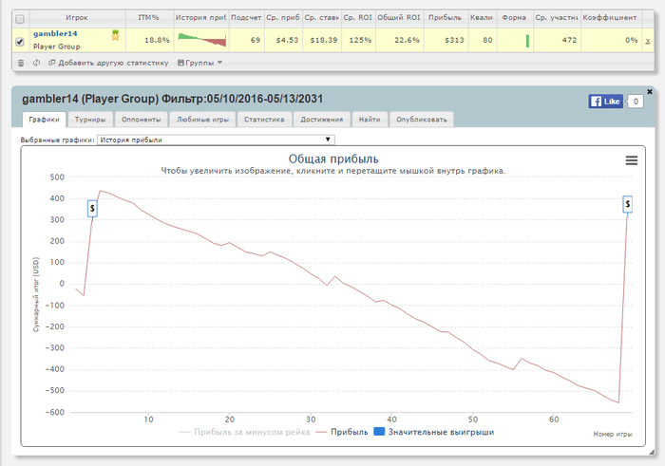Switch to the 'Турниры' tab

click(90, 120)
